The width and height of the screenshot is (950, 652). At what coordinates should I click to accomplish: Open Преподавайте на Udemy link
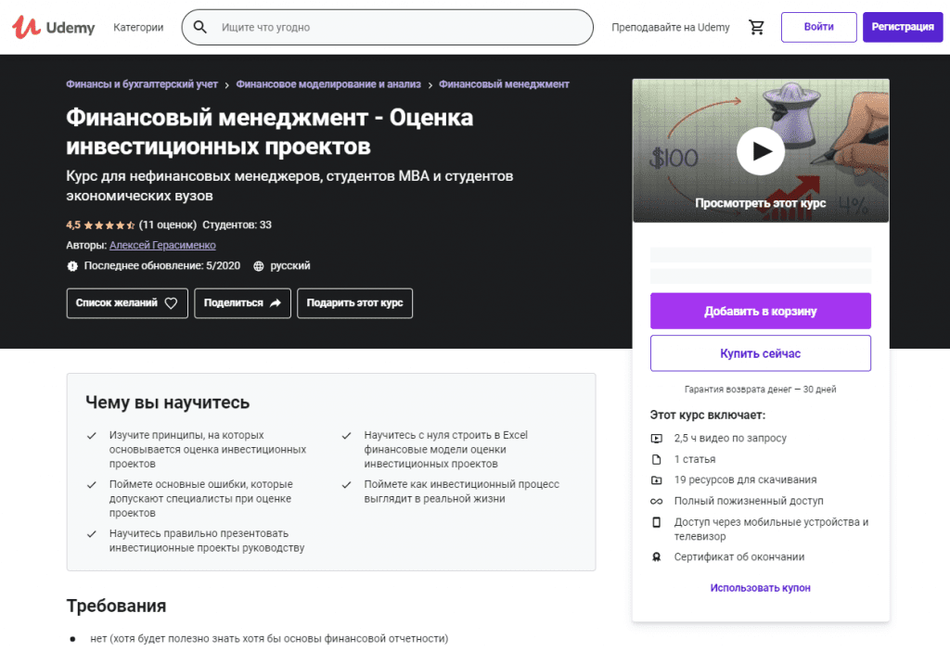(670, 27)
